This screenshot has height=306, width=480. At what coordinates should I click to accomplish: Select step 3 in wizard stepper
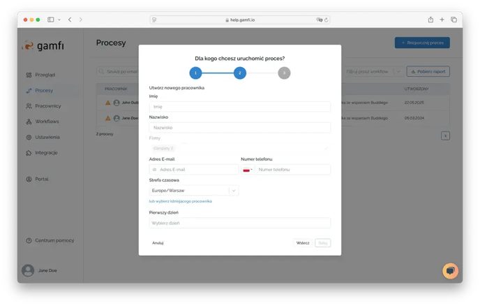tap(284, 73)
